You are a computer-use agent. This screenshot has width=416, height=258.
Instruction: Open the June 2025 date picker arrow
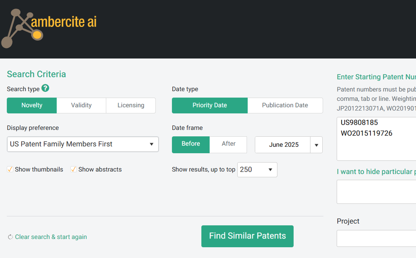tap(316, 145)
